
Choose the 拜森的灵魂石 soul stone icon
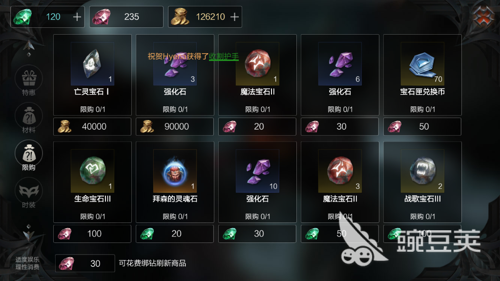click(x=175, y=171)
